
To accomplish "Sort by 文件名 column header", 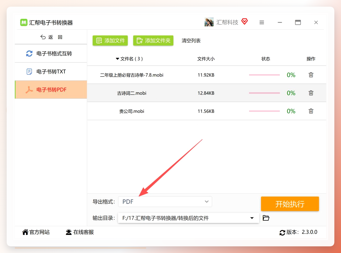I will tap(129, 59).
